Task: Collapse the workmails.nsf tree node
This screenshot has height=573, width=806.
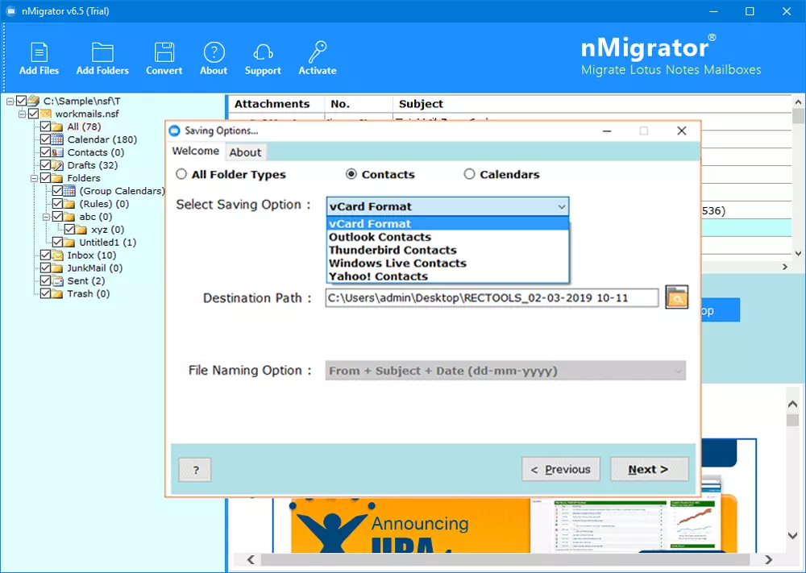Action: pyautogui.click(x=22, y=114)
